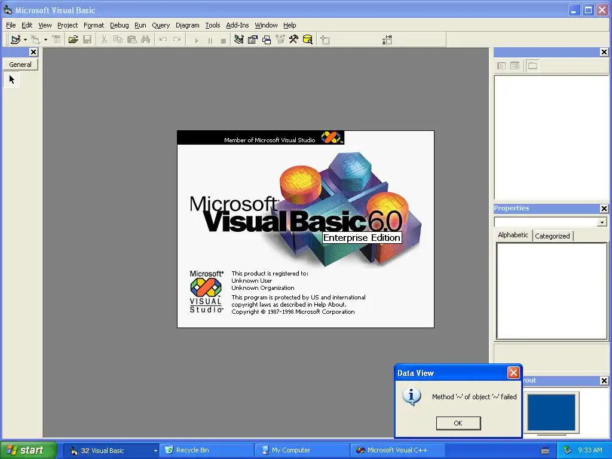Select the Pointer tool in the toolbox

click(x=12, y=79)
